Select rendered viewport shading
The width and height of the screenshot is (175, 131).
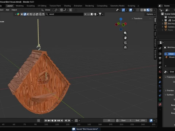coord(151,10)
